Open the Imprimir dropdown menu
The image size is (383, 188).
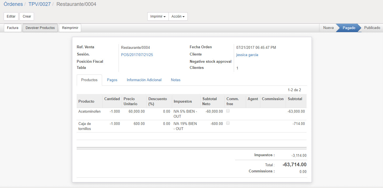158,16
